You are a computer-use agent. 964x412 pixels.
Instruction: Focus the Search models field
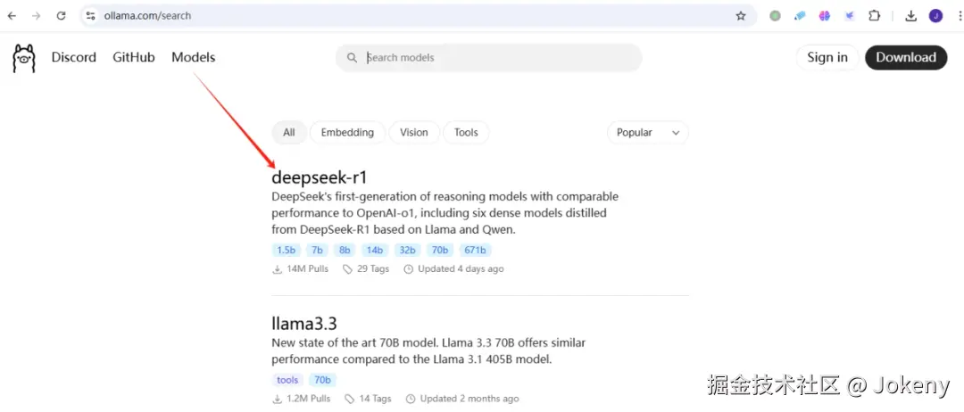500,57
